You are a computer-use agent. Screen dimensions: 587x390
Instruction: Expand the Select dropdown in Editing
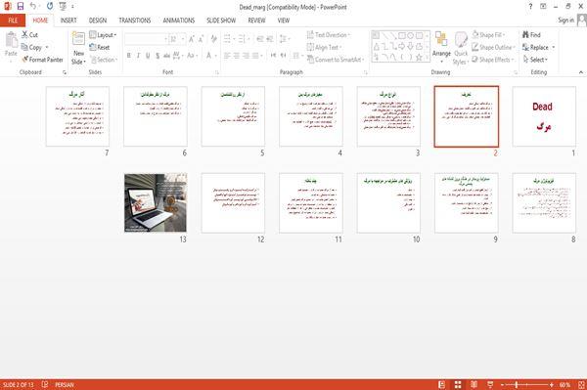coord(535,60)
